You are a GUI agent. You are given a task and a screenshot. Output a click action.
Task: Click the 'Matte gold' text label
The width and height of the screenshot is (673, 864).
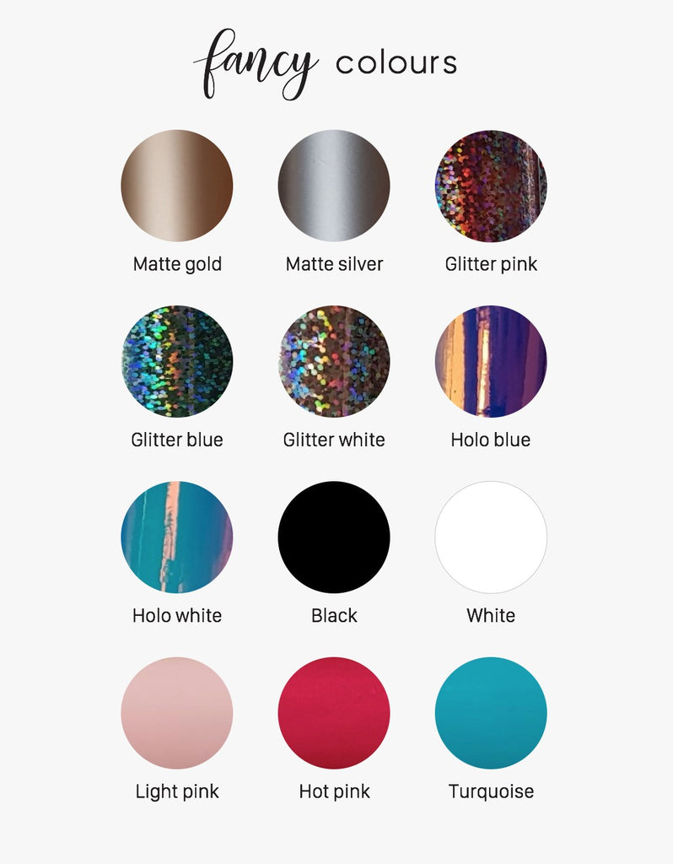(177, 264)
